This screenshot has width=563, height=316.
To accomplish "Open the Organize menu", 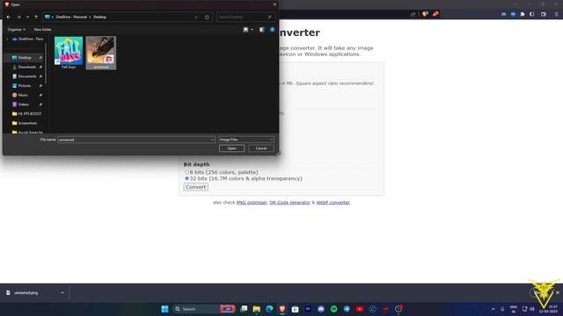I will 16,29.
